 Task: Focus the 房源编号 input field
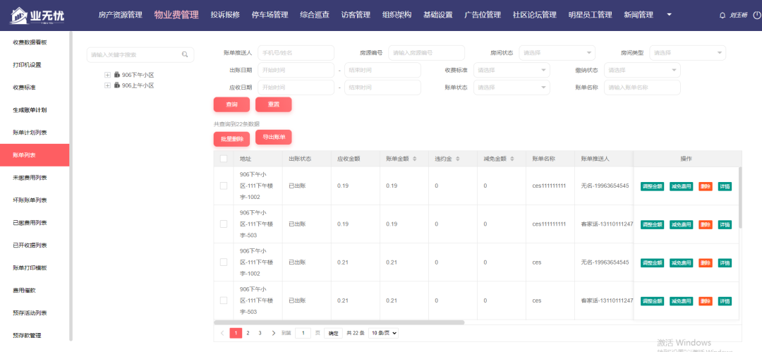(427, 52)
